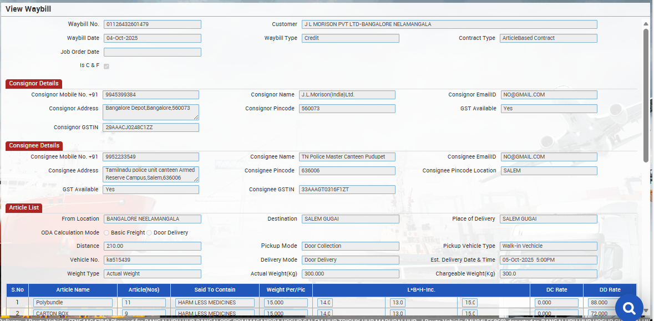Toggle the Is C & F checkbox
This screenshot has height=321, width=654.
(107, 66)
